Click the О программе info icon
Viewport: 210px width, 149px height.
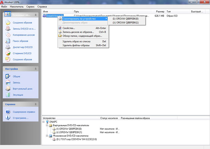(x=8, y=118)
